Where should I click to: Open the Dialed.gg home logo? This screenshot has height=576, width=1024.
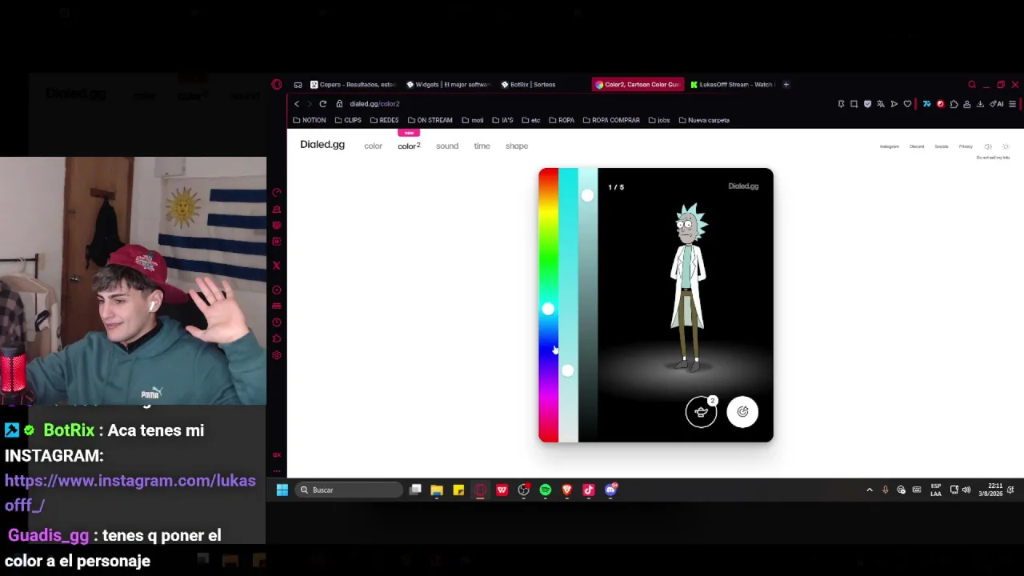pyautogui.click(x=322, y=145)
